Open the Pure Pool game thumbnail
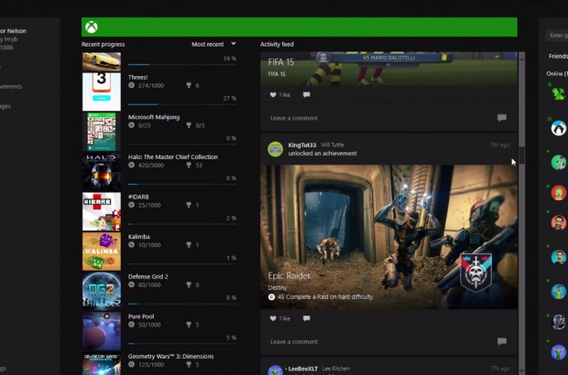This screenshot has height=375, width=568. coord(102,331)
